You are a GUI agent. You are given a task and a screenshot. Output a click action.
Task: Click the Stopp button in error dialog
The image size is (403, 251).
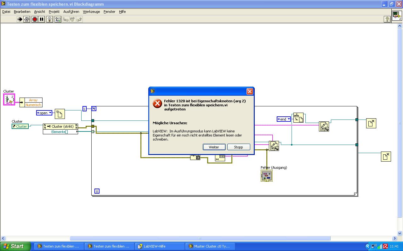(x=239, y=147)
